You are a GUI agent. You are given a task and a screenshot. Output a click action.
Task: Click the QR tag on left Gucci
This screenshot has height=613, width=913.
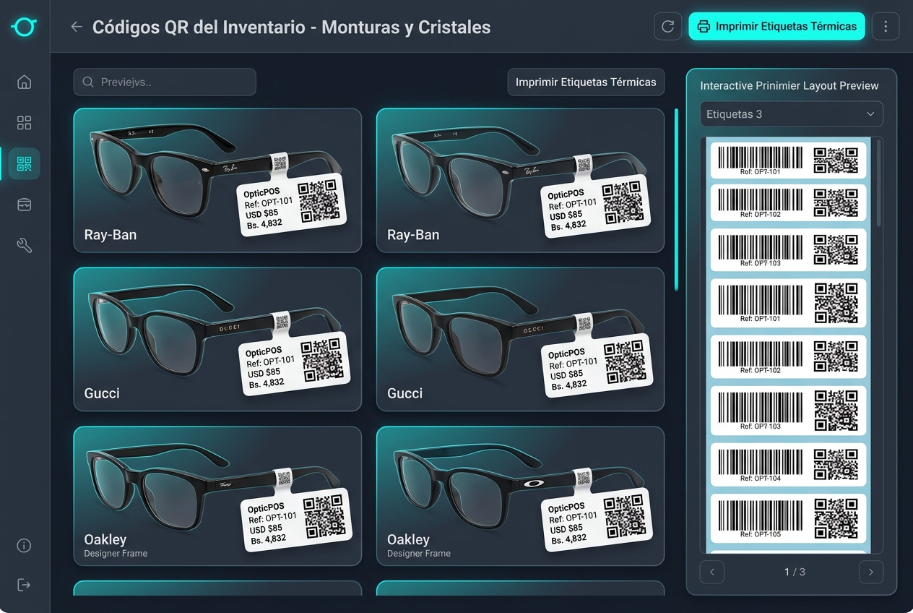(x=294, y=364)
